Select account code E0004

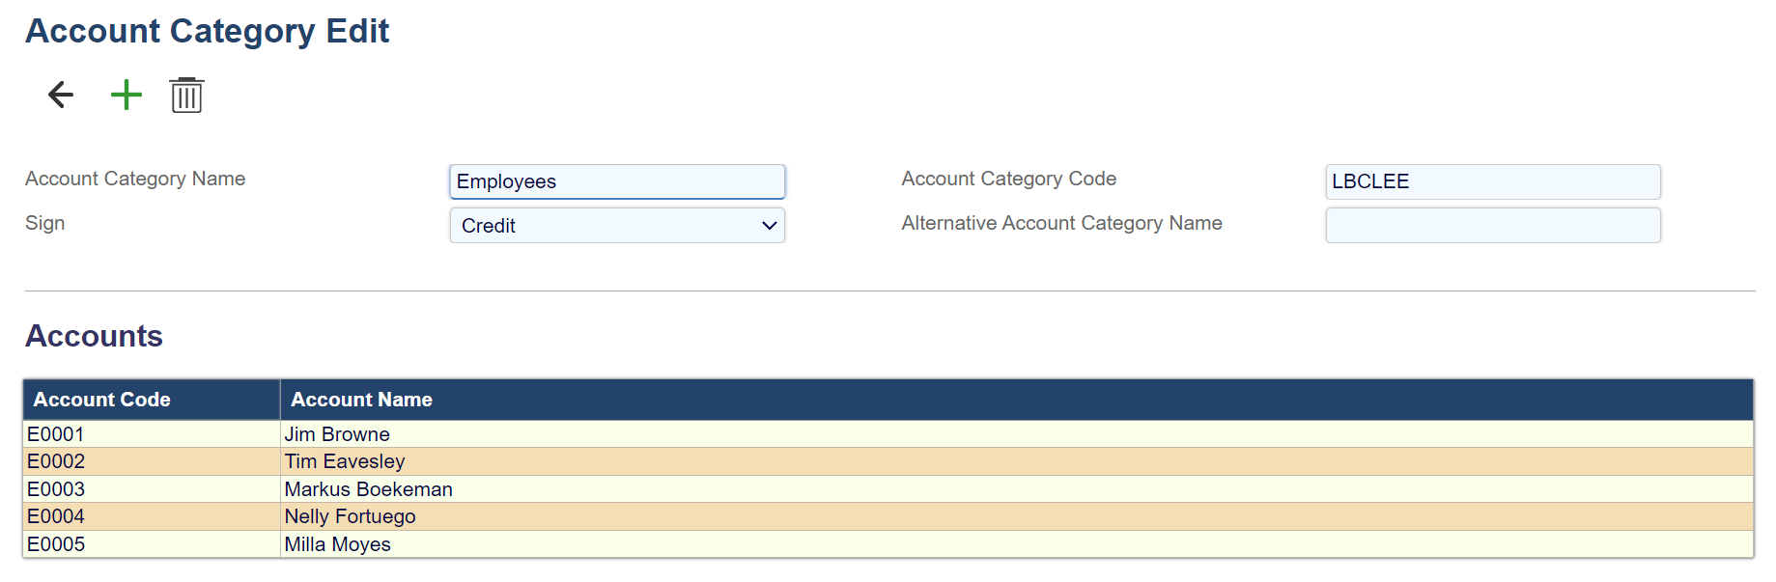[56, 516]
